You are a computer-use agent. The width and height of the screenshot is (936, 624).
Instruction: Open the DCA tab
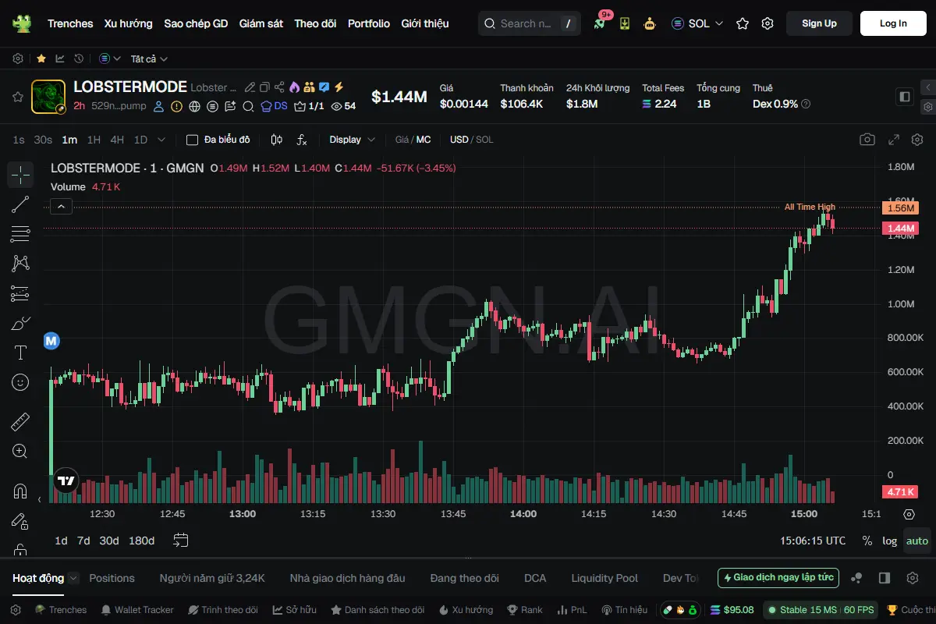click(535, 578)
